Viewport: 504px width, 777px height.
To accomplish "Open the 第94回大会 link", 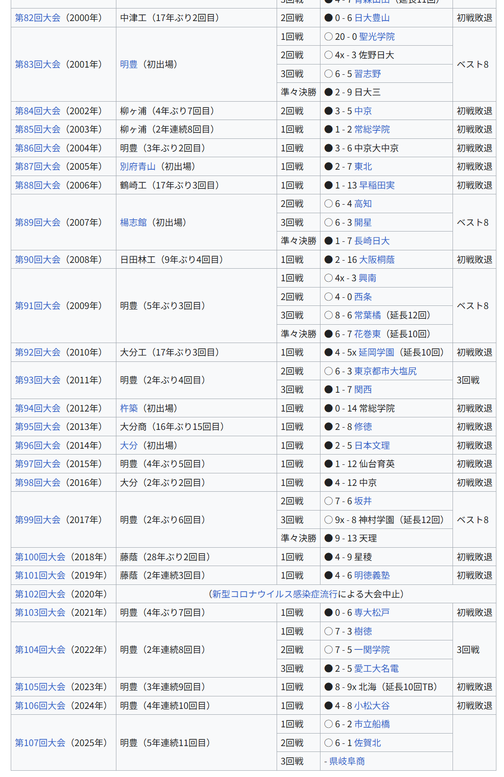I will (x=38, y=408).
